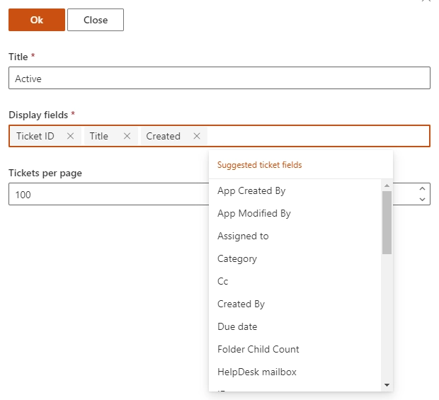Screen dimensions: 439x400
Task: Click suggestion list scrollbar down arrow
Action: point(387,385)
